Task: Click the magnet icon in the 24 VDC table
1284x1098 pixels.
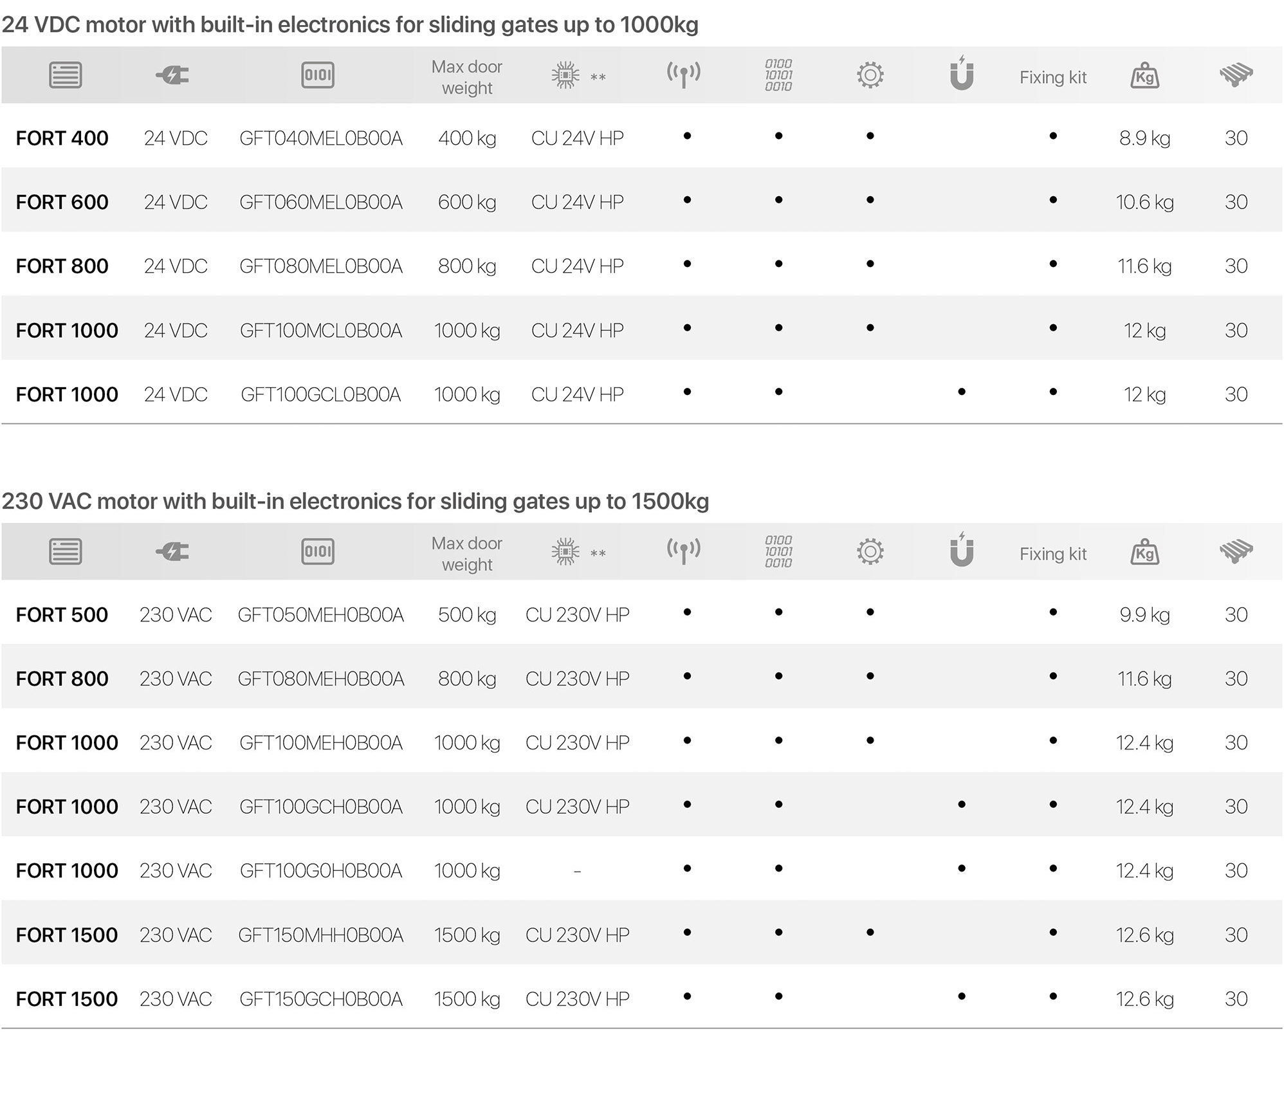Action: (962, 73)
